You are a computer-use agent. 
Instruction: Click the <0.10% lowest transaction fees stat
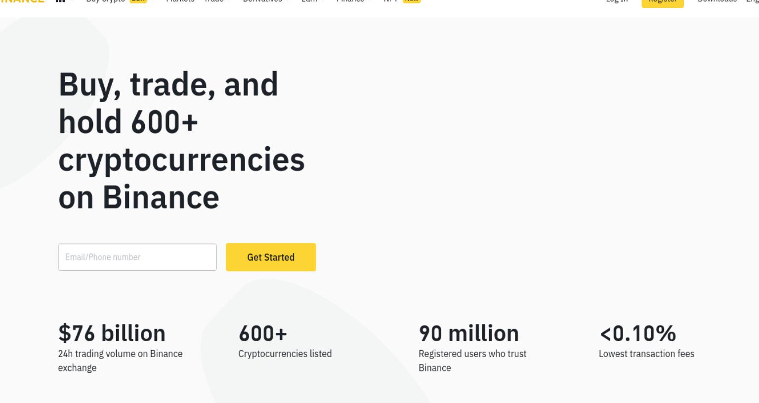pos(647,341)
